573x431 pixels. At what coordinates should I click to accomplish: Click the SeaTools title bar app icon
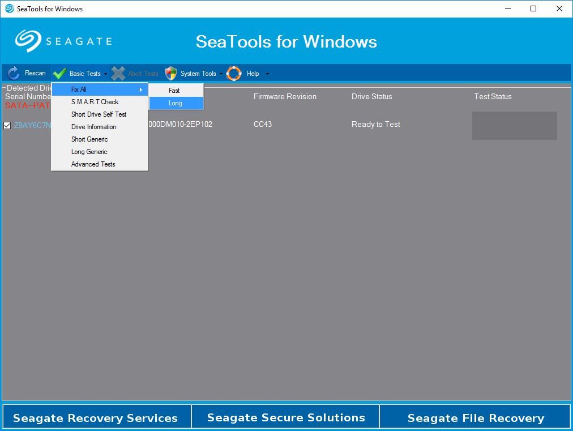(x=10, y=8)
